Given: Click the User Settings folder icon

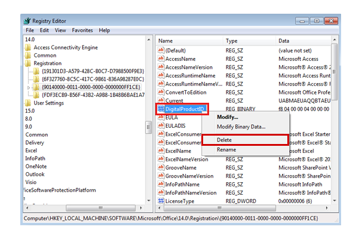Looking at the screenshot, I should (x=28, y=103).
